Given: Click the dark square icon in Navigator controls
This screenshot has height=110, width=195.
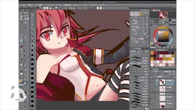Looking at the screenshot, I should click(x=170, y=20).
